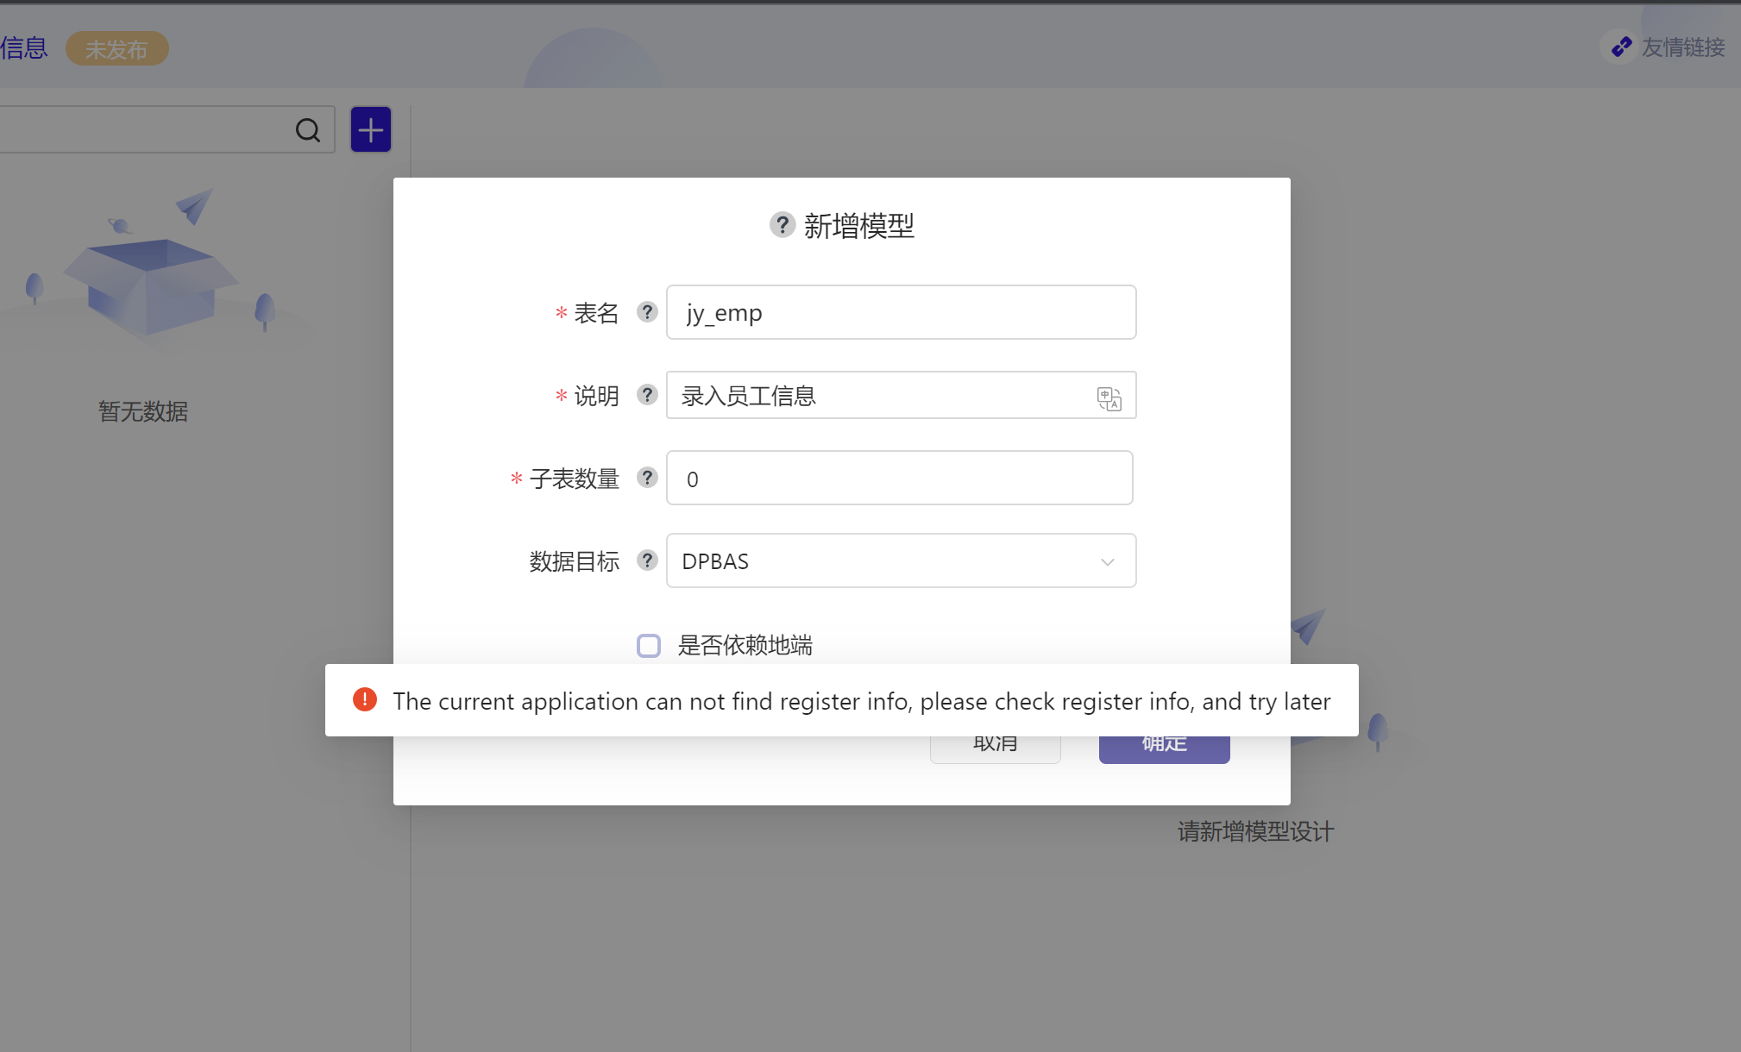Click help icon next to 说明
1741x1052 pixels.
tap(647, 395)
